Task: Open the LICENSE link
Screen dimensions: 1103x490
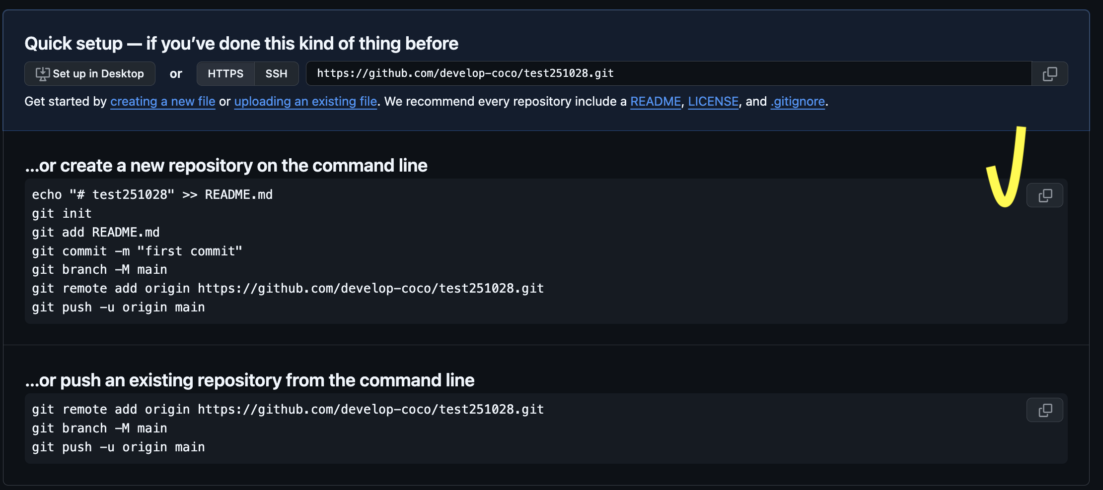Action: click(x=713, y=101)
